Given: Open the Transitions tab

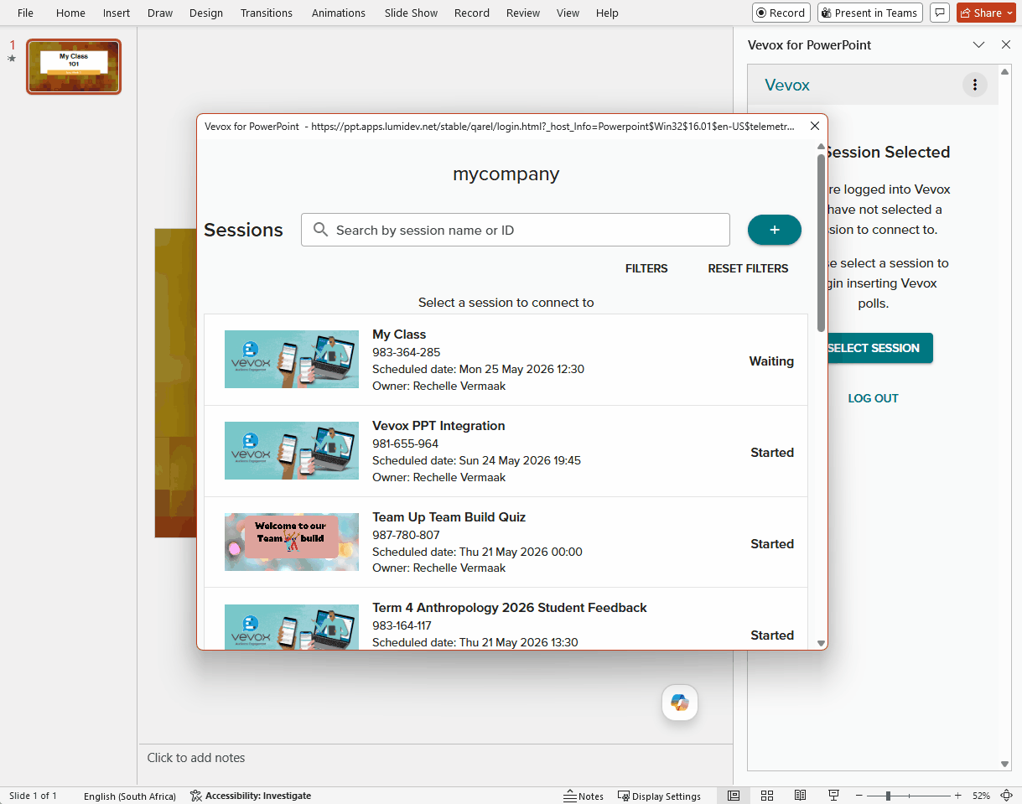Looking at the screenshot, I should [x=267, y=13].
